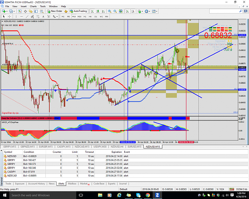Select the Text tool A icon

43,16
